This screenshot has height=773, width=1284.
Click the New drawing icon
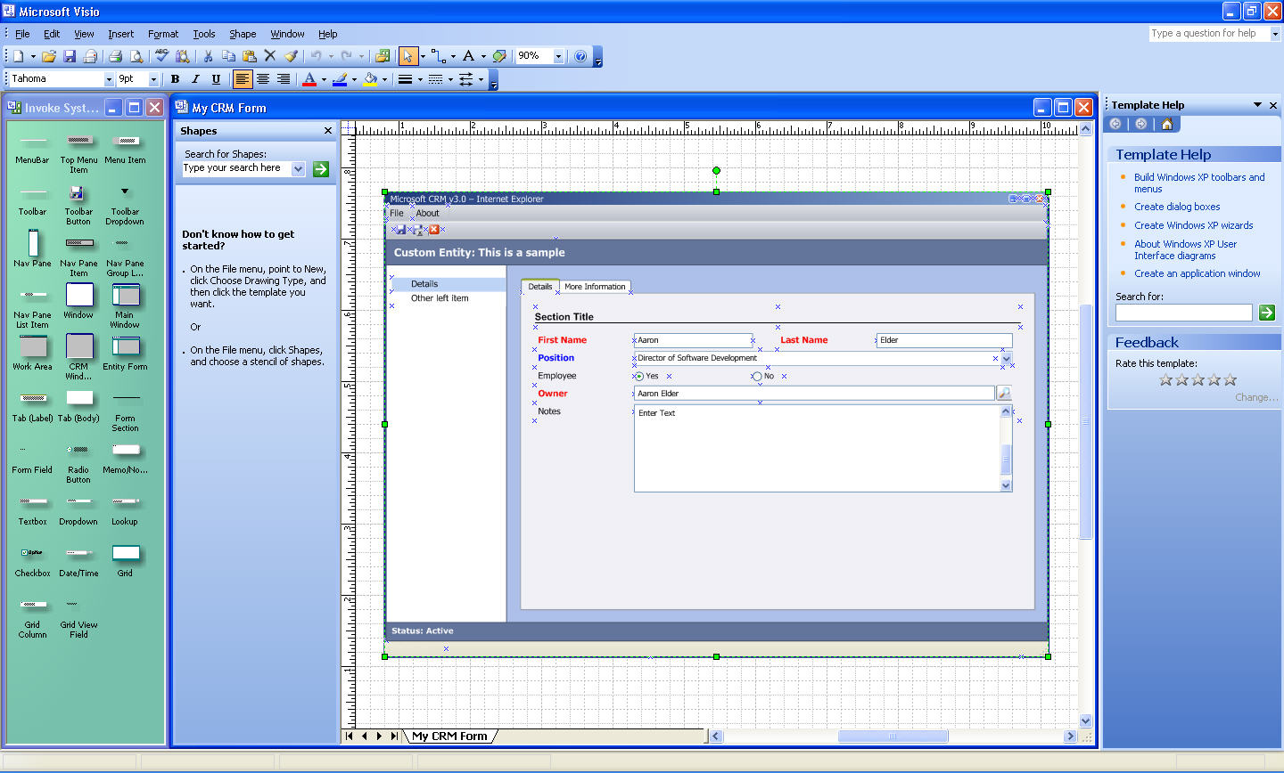(18, 56)
